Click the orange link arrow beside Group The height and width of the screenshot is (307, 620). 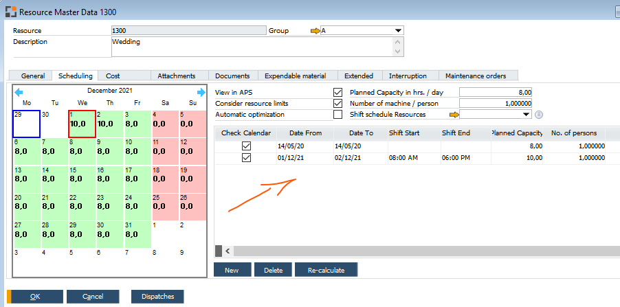click(315, 31)
